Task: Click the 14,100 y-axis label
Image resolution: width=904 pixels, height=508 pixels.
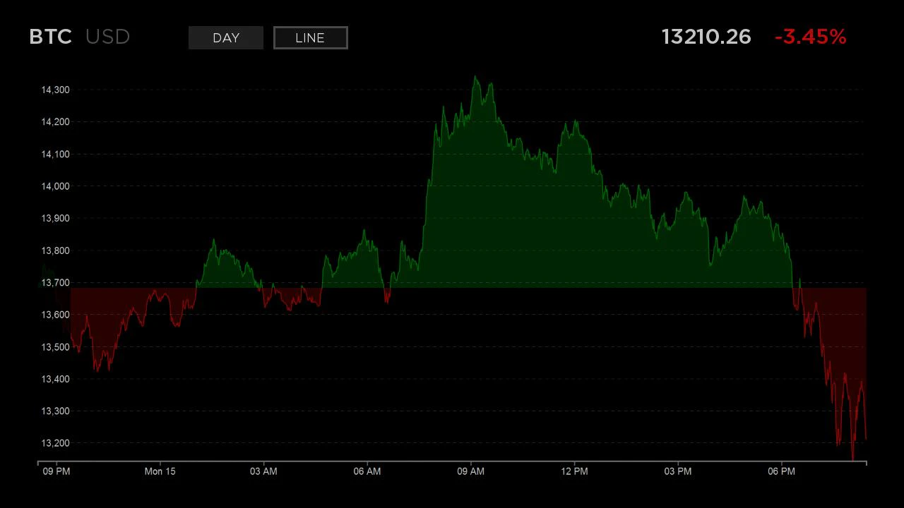Action: coord(55,154)
